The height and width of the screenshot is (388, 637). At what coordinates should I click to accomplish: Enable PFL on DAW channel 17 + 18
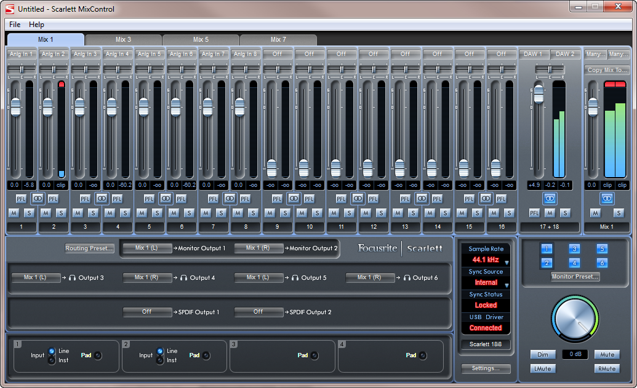point(534,213)
